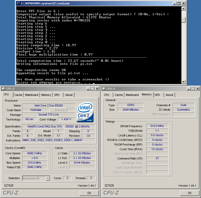
Task: Click the Level 2 cache value '6144 KBytes'
Action: tap(82, 163)
